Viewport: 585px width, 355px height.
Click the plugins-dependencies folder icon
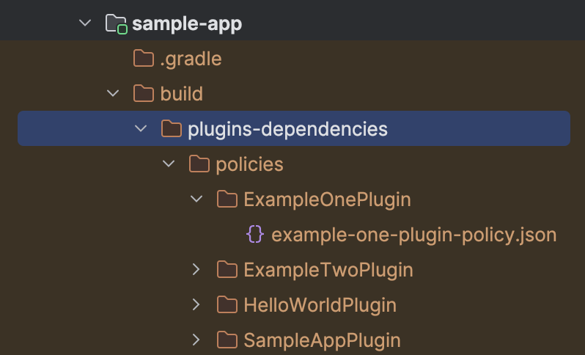[x=171, y=129]
